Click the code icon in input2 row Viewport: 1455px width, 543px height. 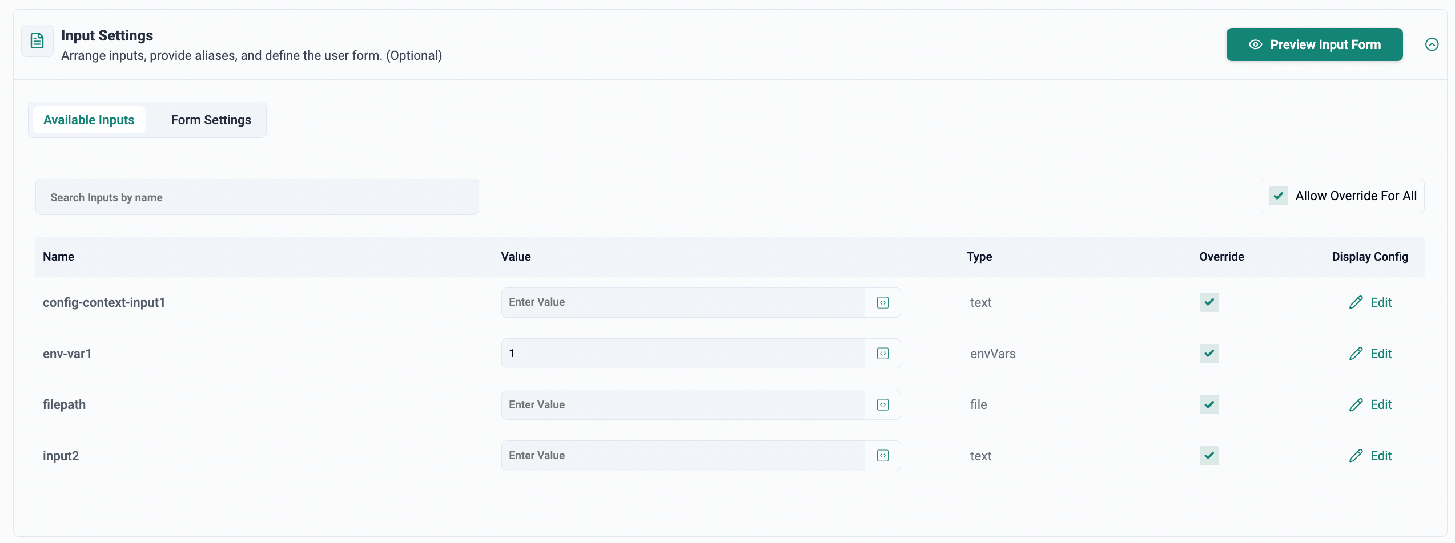pyautogui.click(x=882, y=456)
